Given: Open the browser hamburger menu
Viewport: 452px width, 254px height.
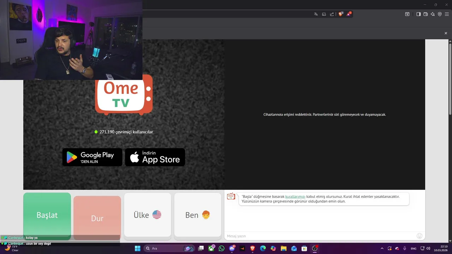Looking at the screenshot, I should [447, 14].
